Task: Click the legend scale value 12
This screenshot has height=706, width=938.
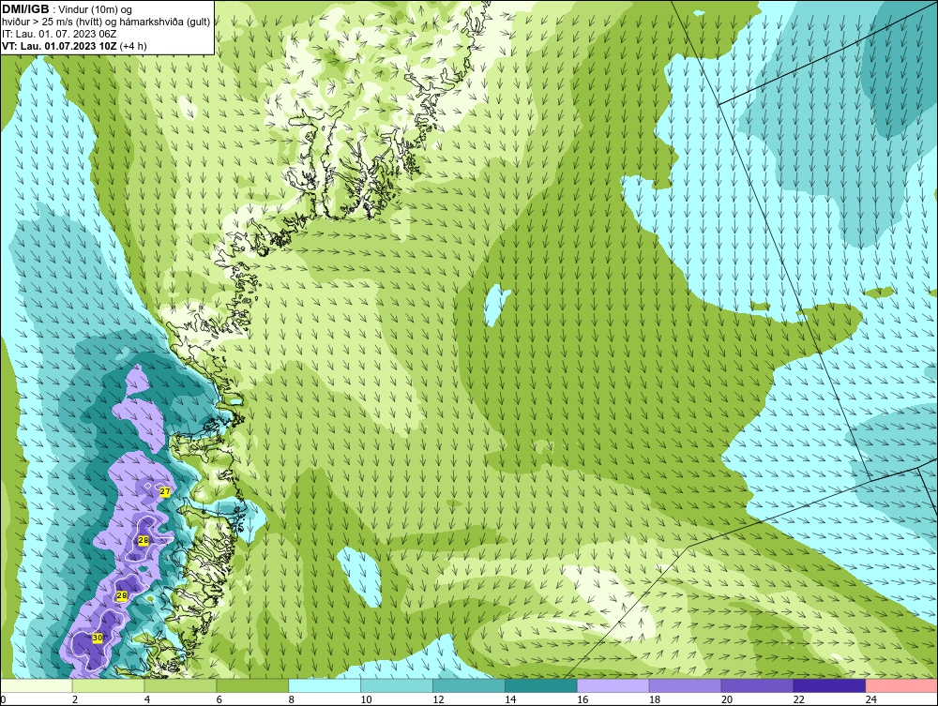Action: [x=438, y=699]
